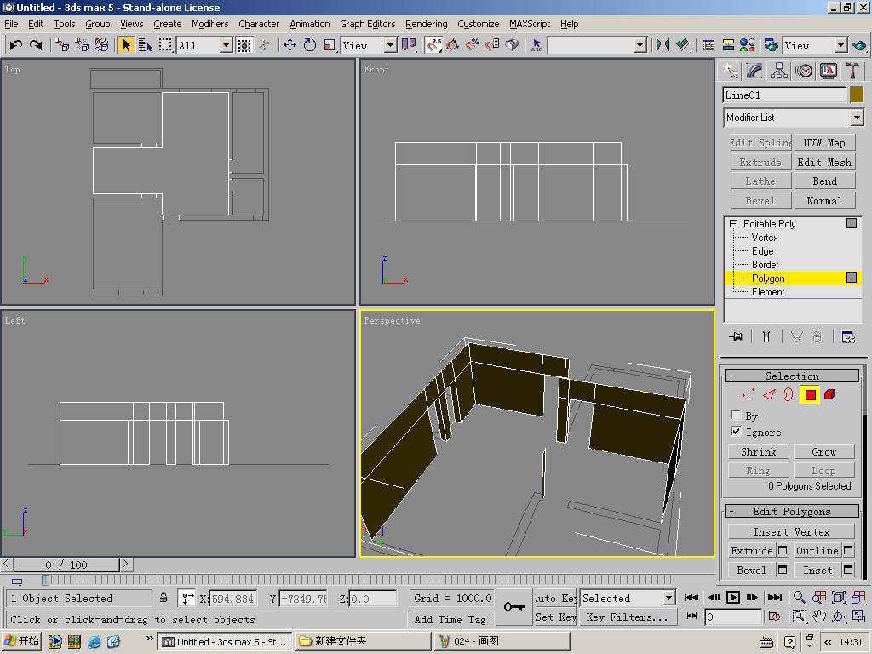Collapse the Edit Polygons rollout

pos(792,511)
